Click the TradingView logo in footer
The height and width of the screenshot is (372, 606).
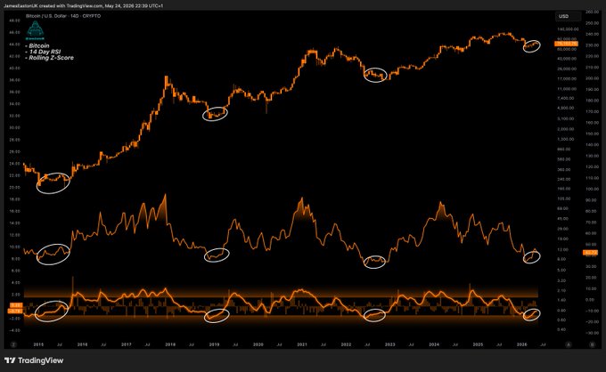tap(34, 360)
